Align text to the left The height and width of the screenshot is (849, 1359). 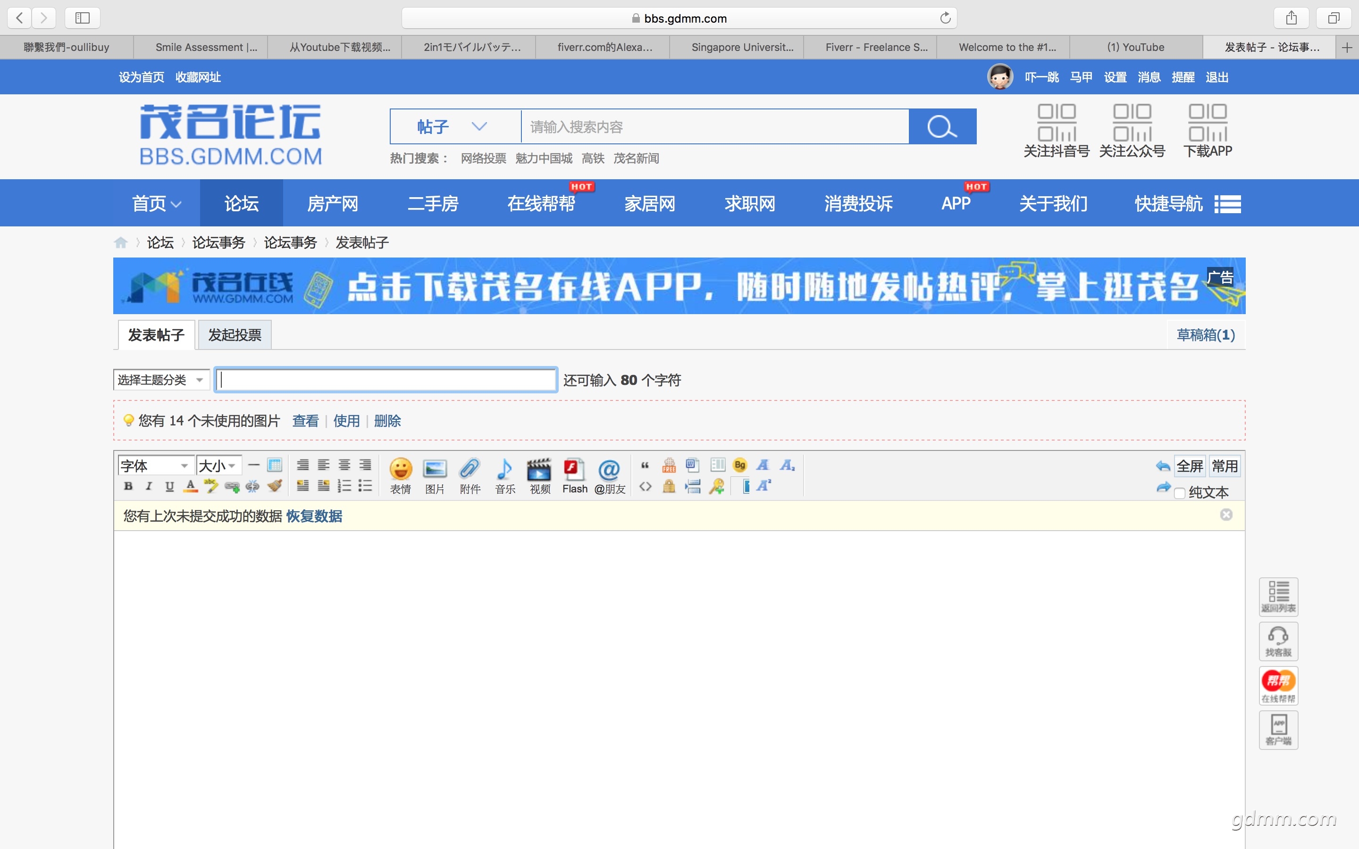(x=323, y=465)
